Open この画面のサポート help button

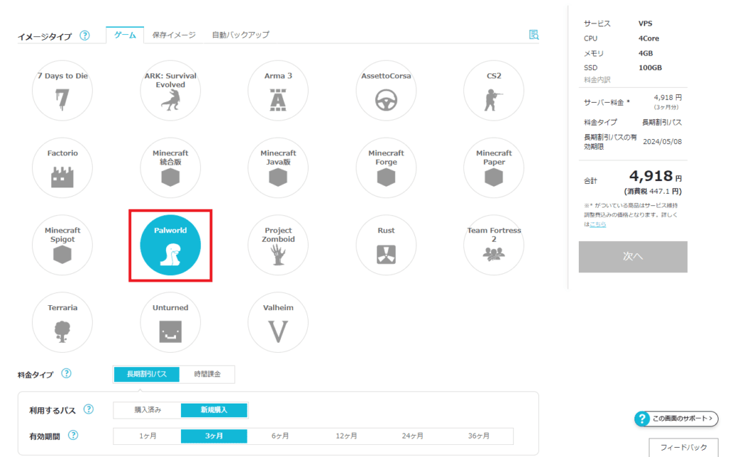pyautogui.click(x=676, y=419)
